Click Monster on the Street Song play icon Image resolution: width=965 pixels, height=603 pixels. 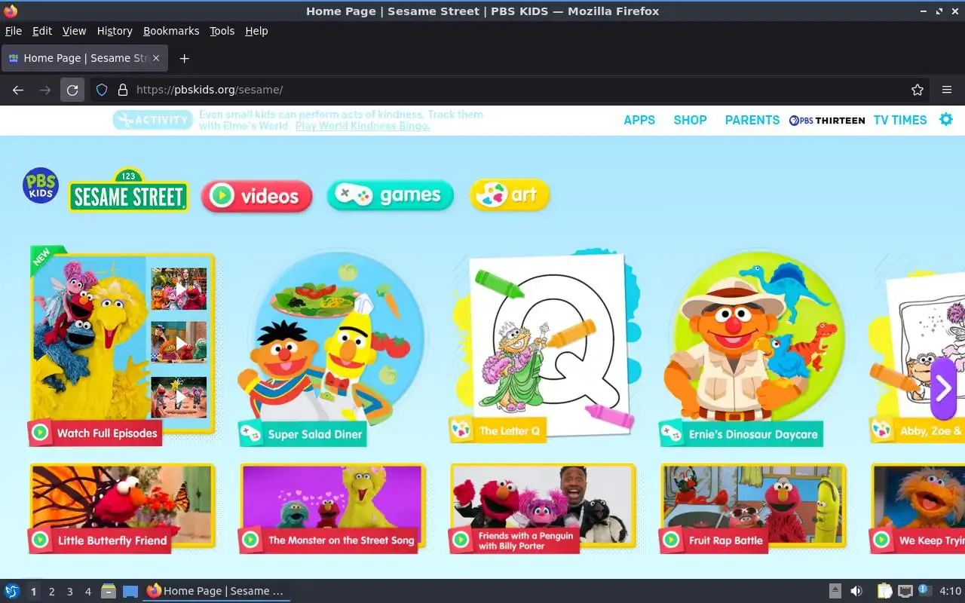(x=250, y=540)
